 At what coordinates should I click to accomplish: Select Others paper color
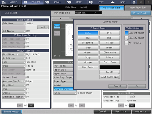[x=110, y=58]
